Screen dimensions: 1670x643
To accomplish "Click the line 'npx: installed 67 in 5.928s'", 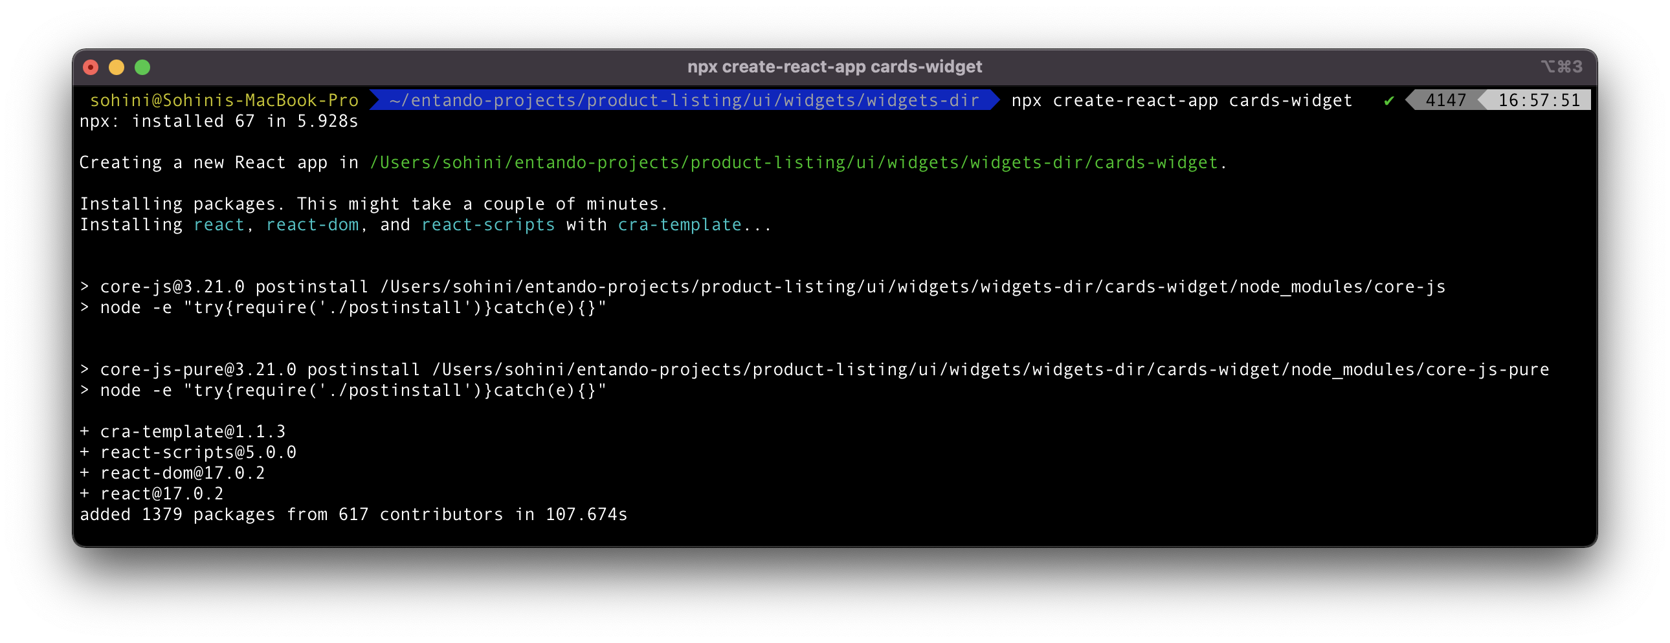I will (x=219, y=121).
